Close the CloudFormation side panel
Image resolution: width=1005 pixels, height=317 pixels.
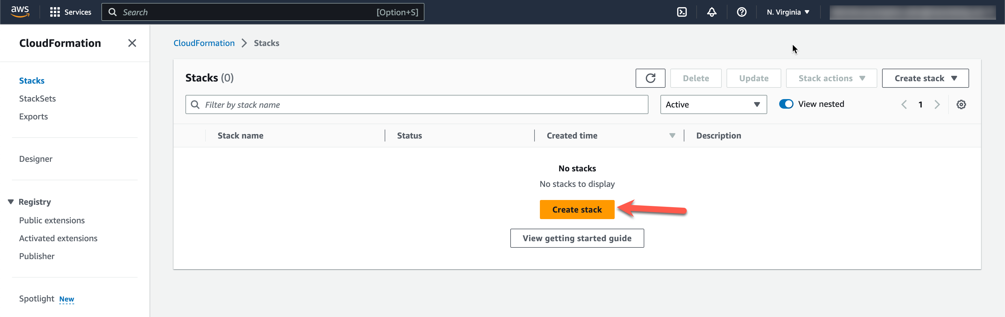click(x=132, y=43)
